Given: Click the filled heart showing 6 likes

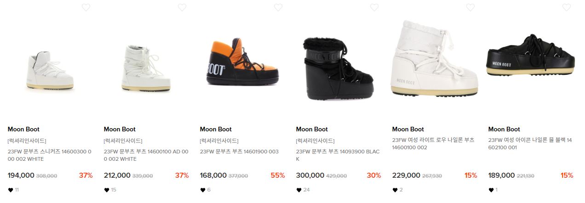Looking at the screenshot, I should (x=202, y=190).
